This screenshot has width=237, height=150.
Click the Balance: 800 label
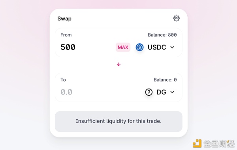[x=162, y=35]
